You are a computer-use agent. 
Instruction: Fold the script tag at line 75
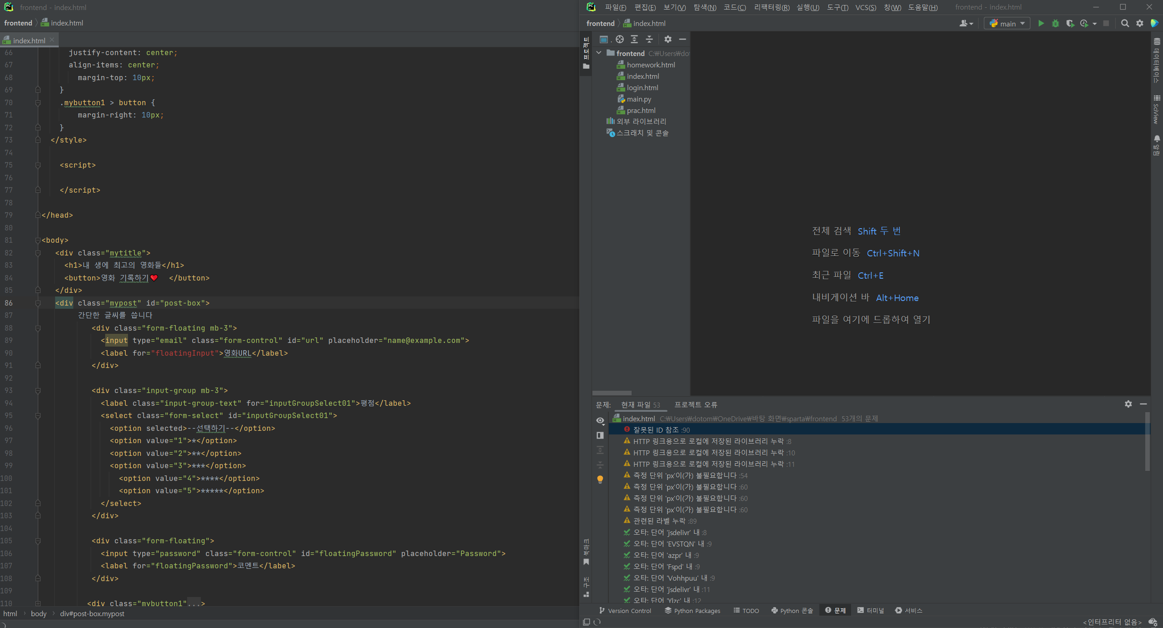38,165
